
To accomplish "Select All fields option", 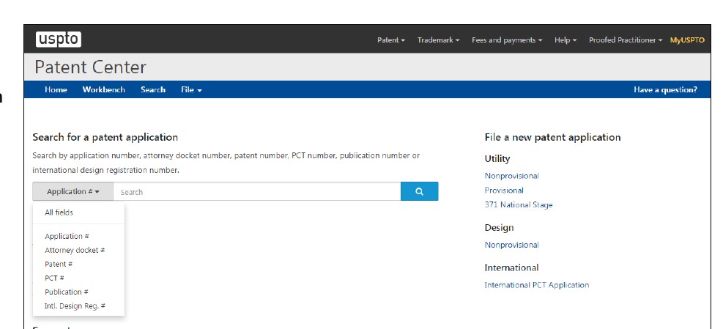I will (x=59, y=212).
